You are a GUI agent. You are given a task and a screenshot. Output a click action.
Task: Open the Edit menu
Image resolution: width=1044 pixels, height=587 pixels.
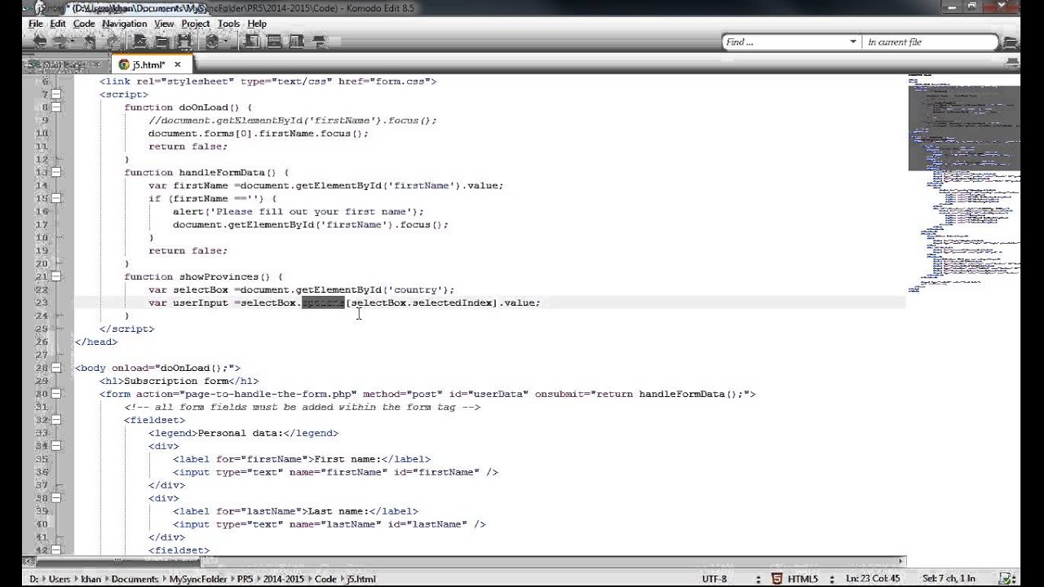(x=58, y=24)
